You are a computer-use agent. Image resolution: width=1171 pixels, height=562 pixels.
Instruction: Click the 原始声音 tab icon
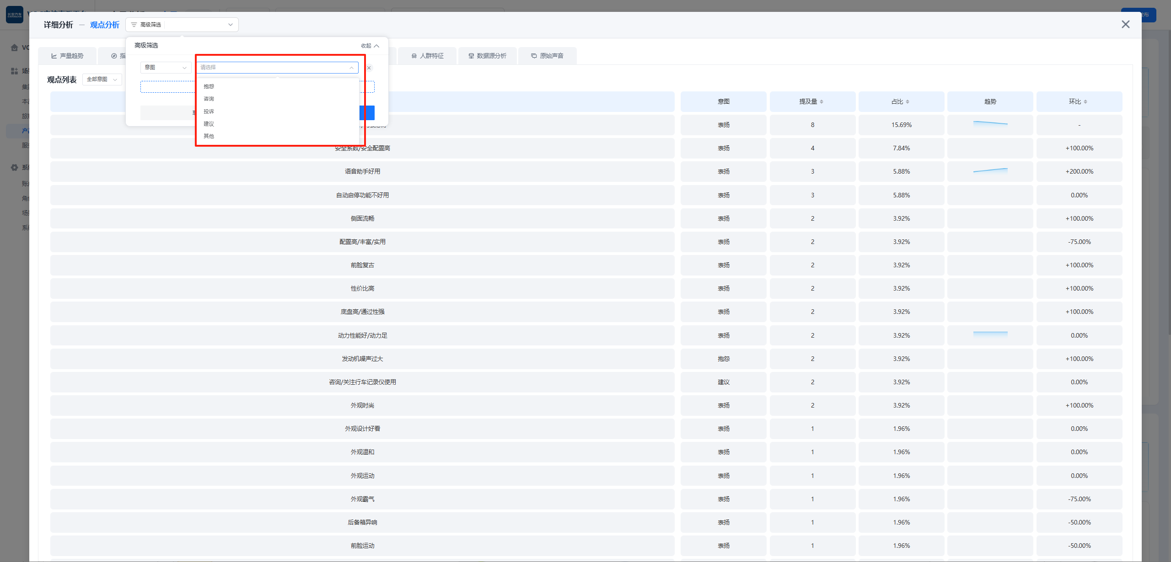click(x=534, y=56)
